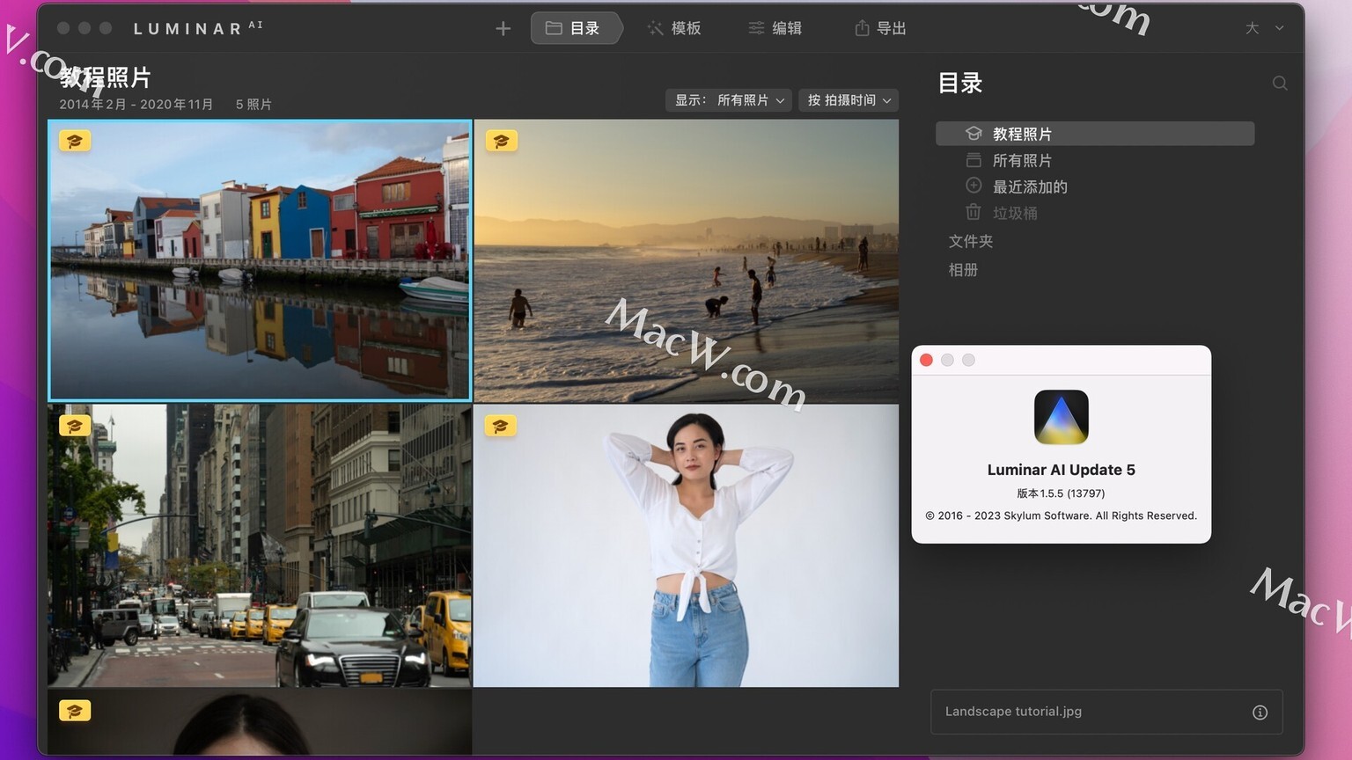1352x760 pixels.
Task: Open the 垃圾桶 trash item
Action: coord(1015,213)
